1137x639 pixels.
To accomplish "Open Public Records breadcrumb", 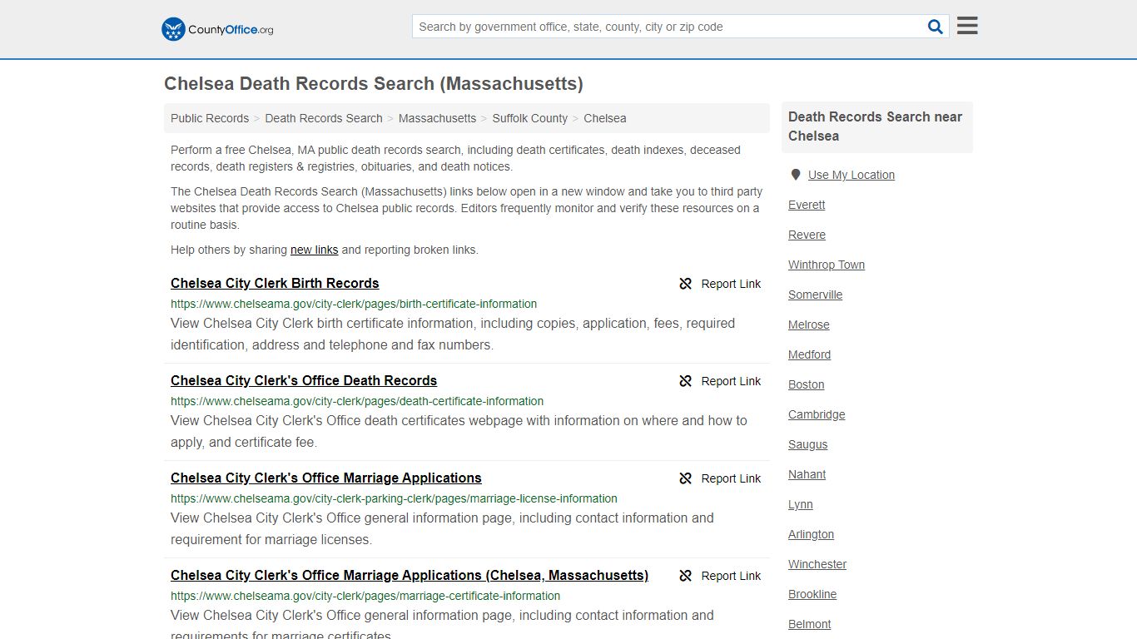I will coord(210,118).
